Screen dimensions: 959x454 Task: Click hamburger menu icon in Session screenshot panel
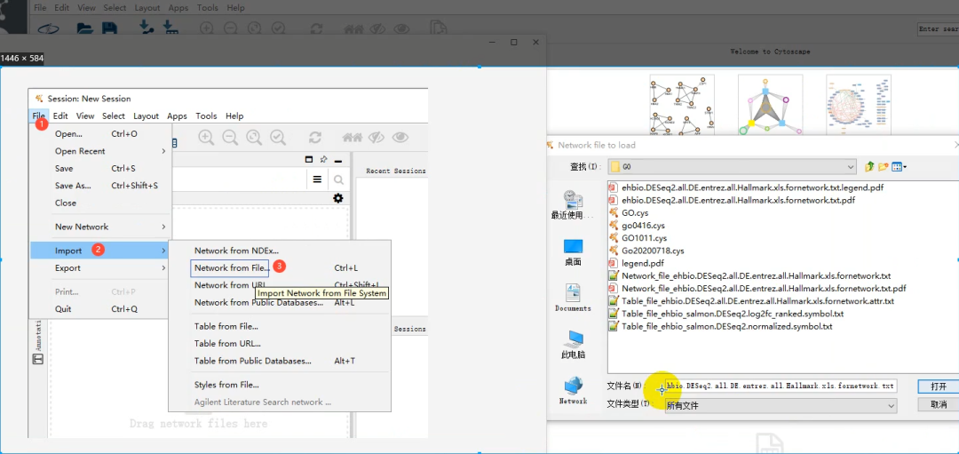tap(317, 179)
